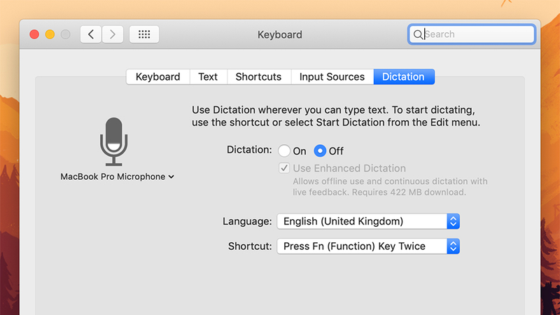Viewport: 560px width, 315px height.
Task: Select the Dictation tab
Action: (404, 77)
